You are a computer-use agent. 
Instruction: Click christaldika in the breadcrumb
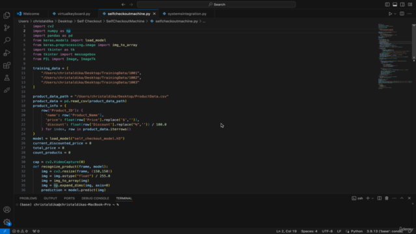point(44,21)
